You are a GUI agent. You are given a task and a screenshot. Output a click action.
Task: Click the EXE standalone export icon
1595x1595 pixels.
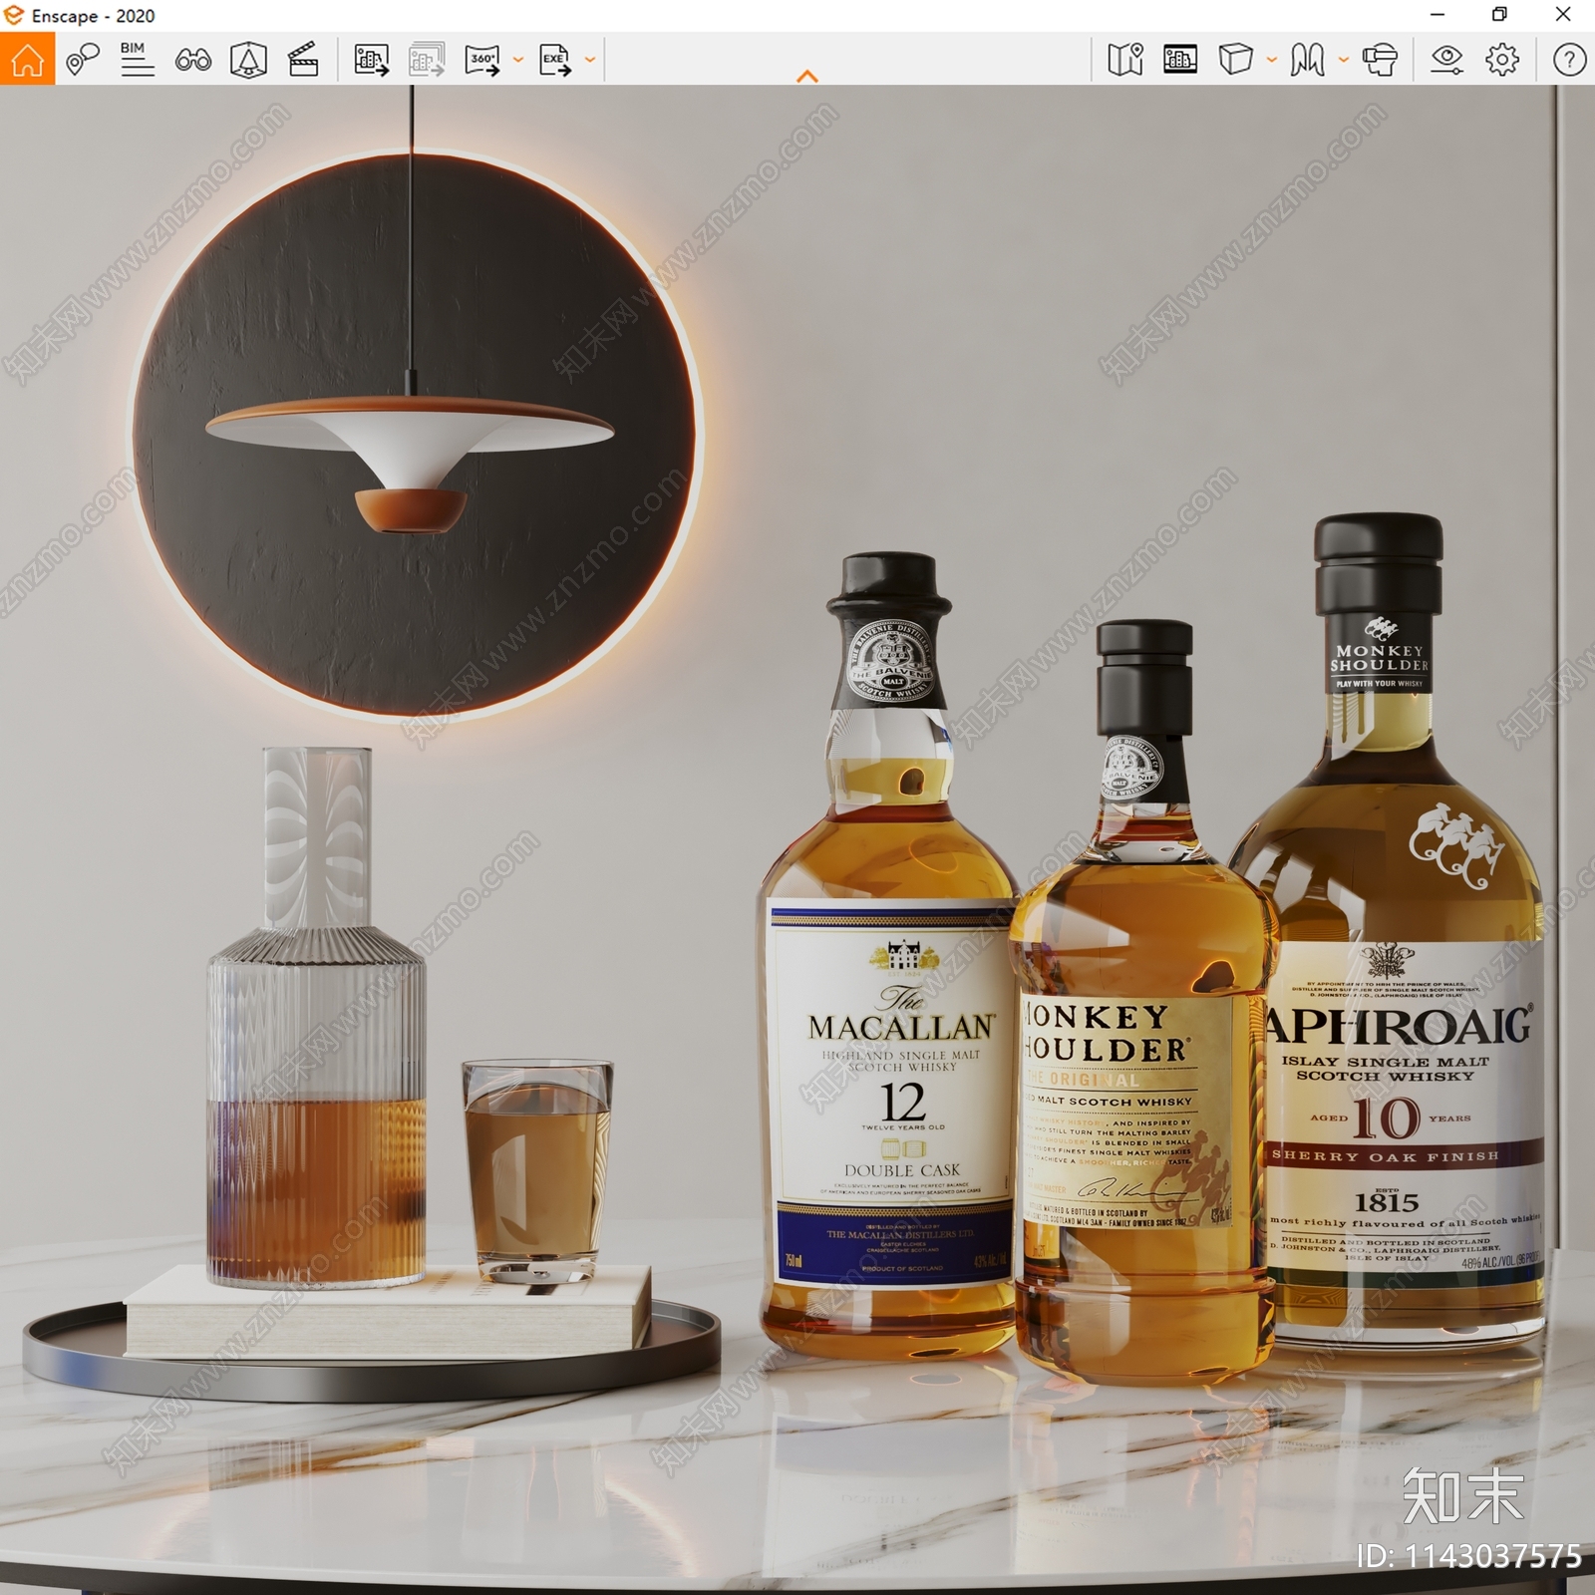coord(555,60)
